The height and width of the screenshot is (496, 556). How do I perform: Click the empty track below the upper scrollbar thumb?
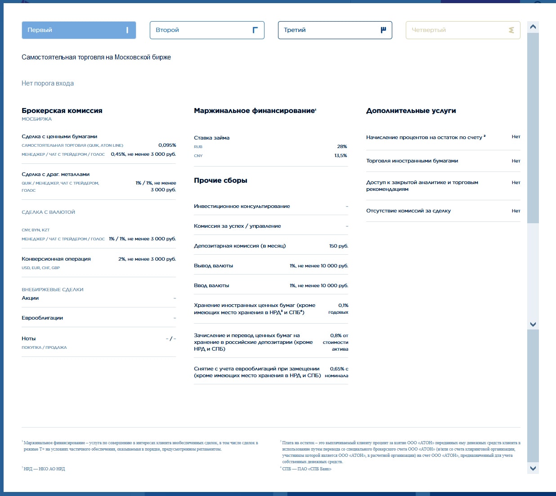coord(533,270)
